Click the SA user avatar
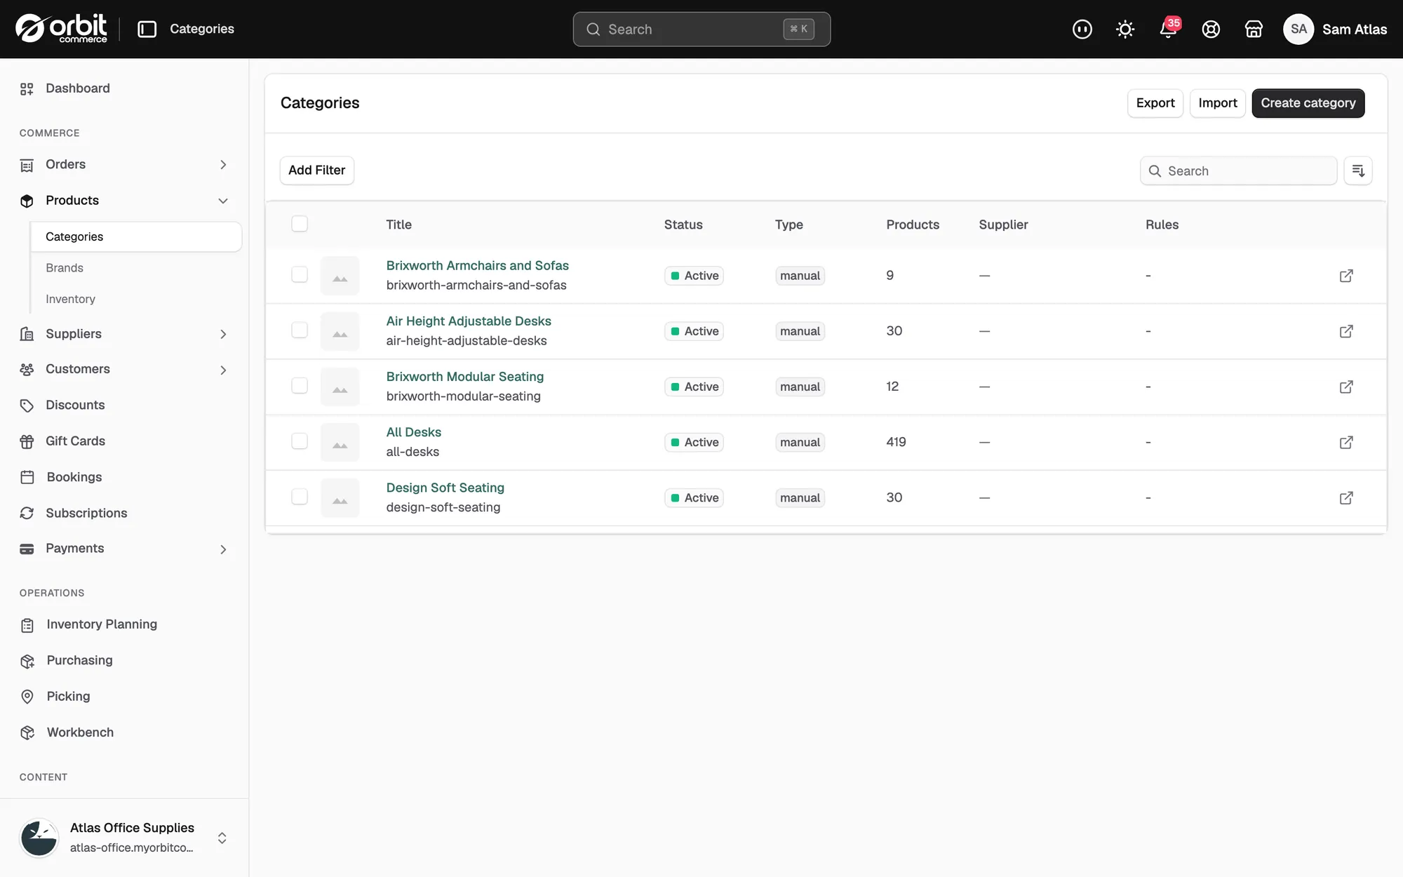Screen dimensions: 1403x877 coord(1298,29)
